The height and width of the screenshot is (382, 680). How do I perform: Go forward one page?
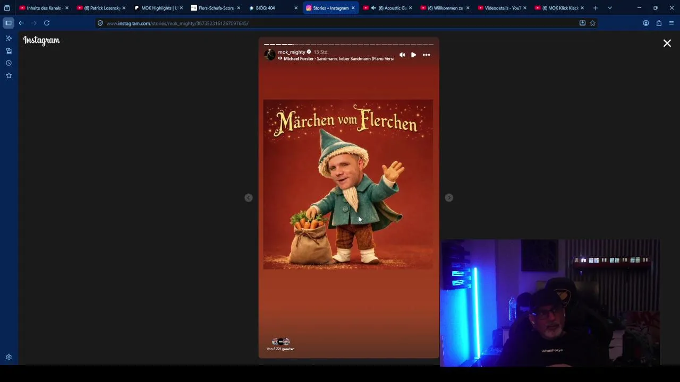(34, 23)
